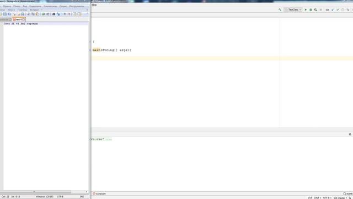Click the Zoom Out icon in Notepad++
This screenshot has height=199, width=353.
pyautogui.click(x=69, y=14)
